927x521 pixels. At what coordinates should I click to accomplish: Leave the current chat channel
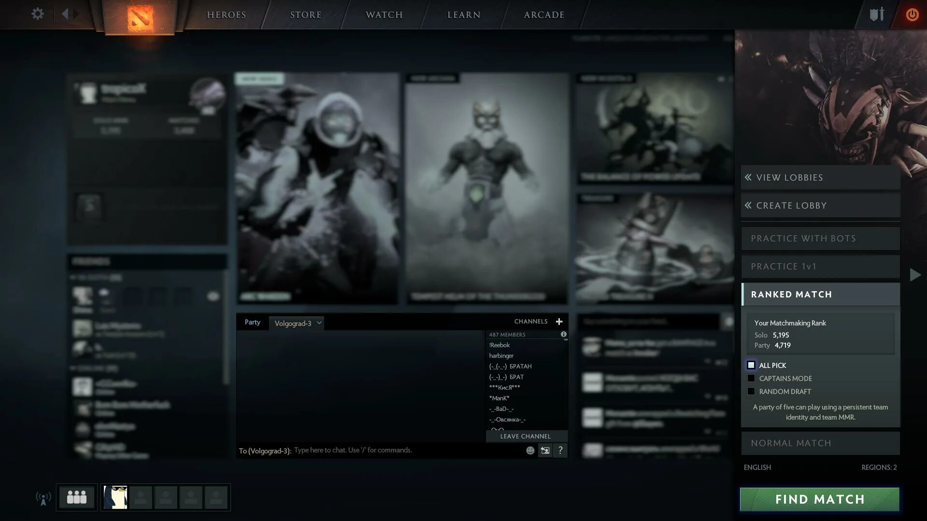526,436
